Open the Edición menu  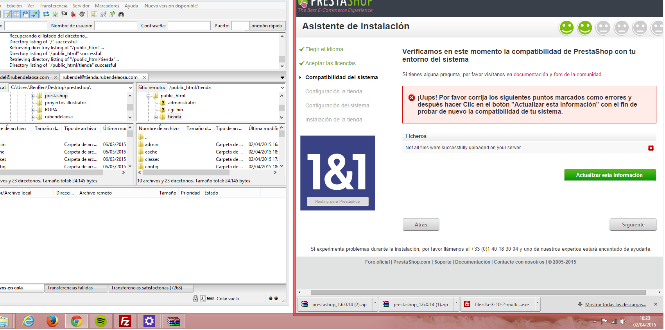14,6
